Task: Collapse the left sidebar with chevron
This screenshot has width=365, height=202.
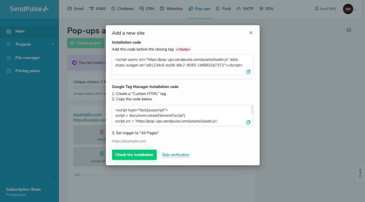Action: tap(55, 178)
